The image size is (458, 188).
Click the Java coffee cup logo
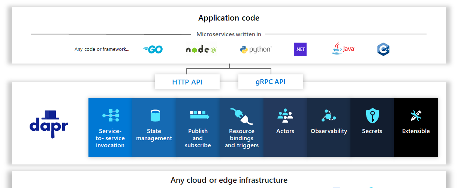343,48
